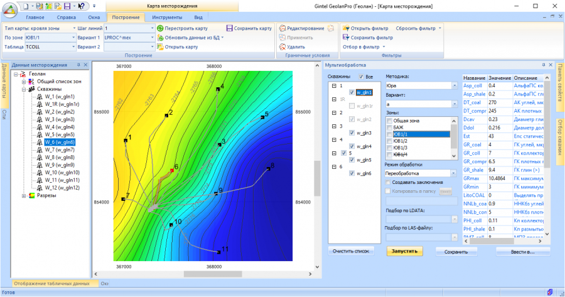Check the ЮВ1/2 zone checkbox
Screen dimensions: 565x297
(x=389, y=141)
